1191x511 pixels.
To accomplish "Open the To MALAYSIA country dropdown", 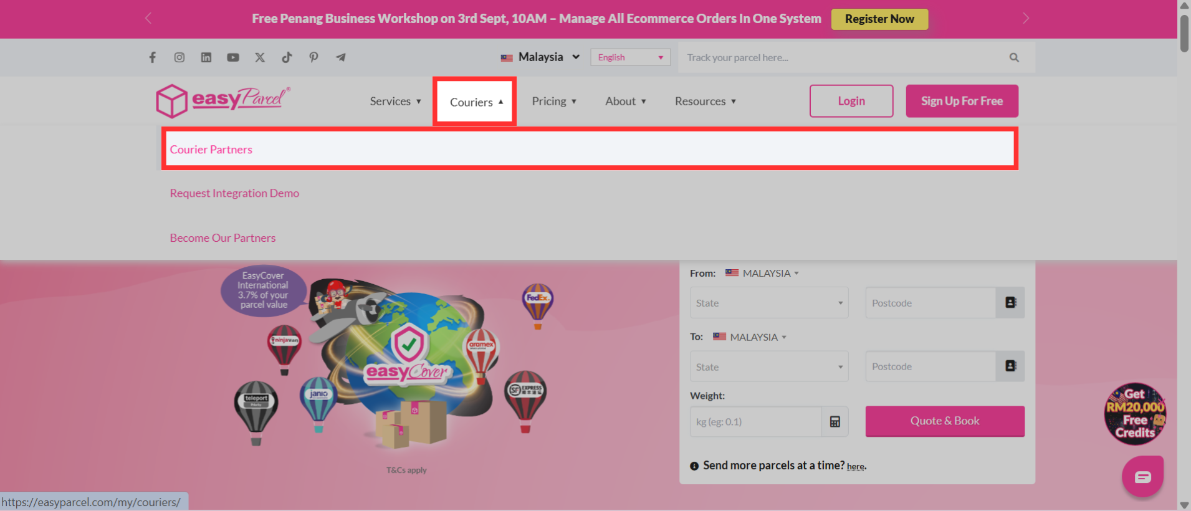I will (x=750, y=337).
